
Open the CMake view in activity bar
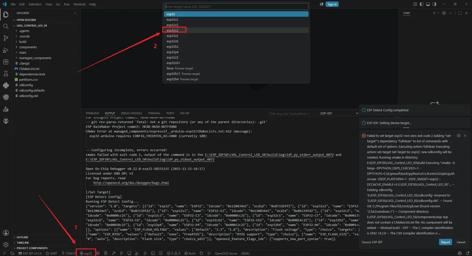pyautogui.click(x=6, y=109)
